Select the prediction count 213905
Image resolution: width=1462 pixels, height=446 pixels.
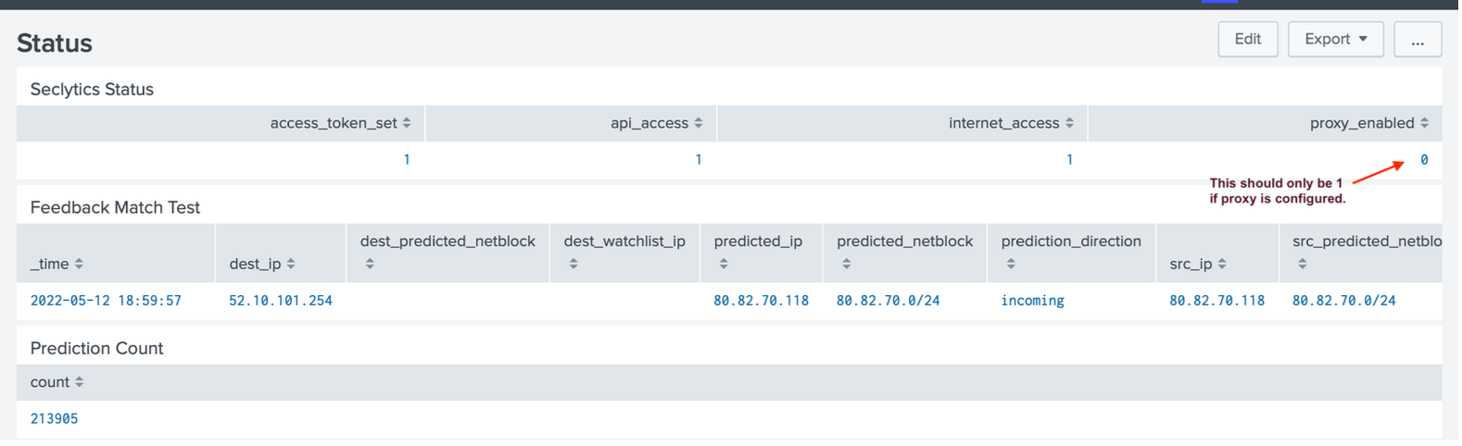pos(54,419)
